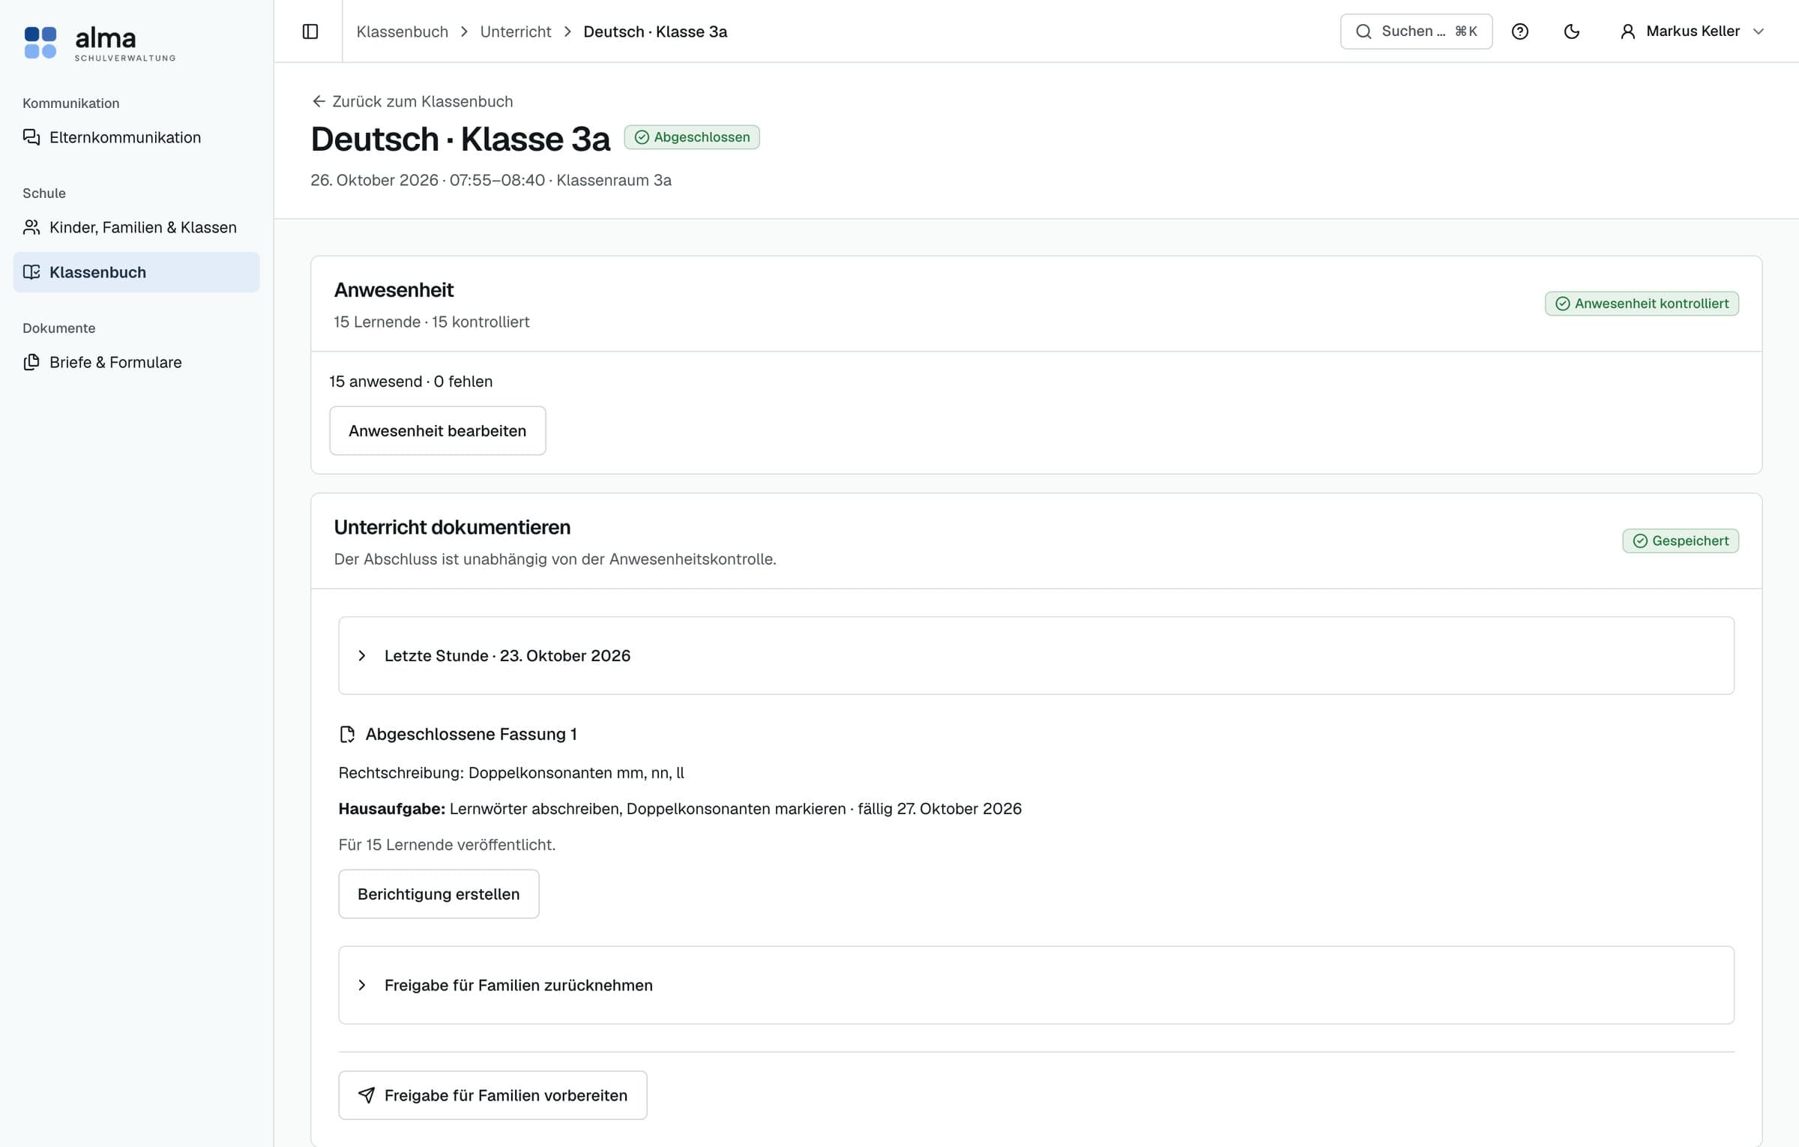Click the alma logo
1799x1147 pixels.
coord(100,43)
